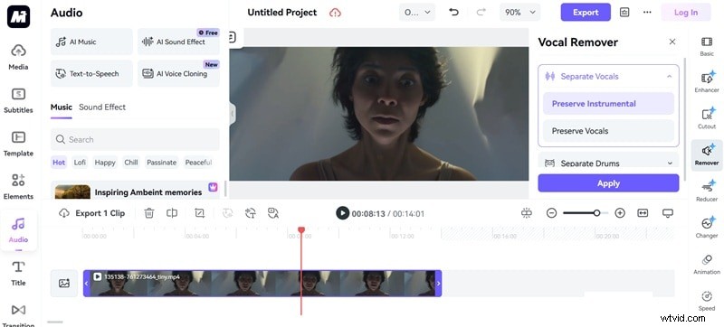The image size is (724, 327).
Task: Filter music by Chill tag
Action: pos(131,162)
